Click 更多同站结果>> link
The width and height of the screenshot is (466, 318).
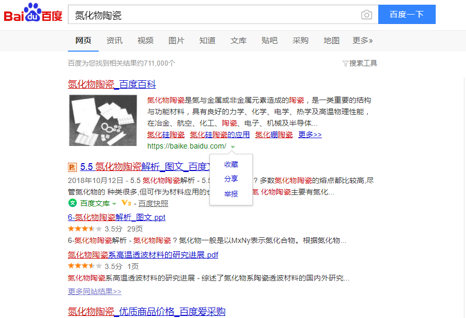pyautogui.click(x=95, y=291)
